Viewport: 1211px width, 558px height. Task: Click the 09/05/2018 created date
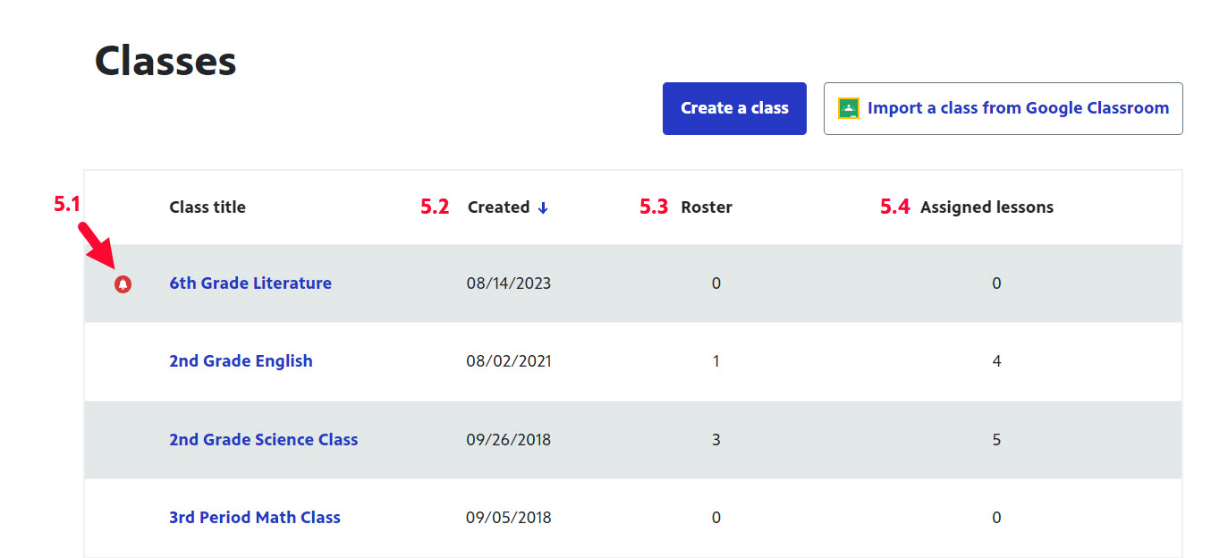coord(509,518)
